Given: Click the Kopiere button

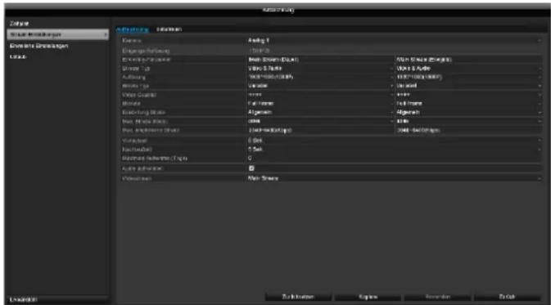Looking at the screenshot, I should tap(368, 297).
